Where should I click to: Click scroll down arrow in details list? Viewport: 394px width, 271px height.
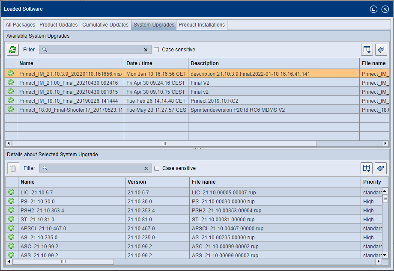[x=385, y=255]
